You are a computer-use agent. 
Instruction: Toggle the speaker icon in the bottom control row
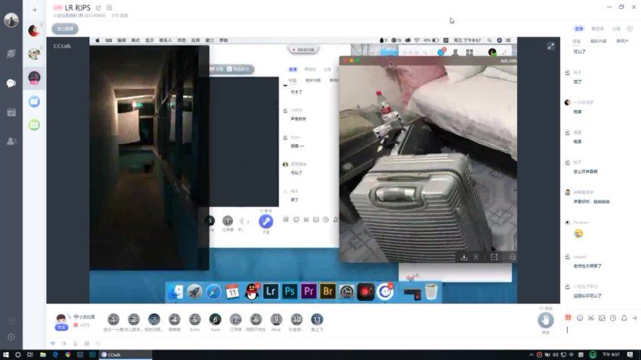pos(64,343)
